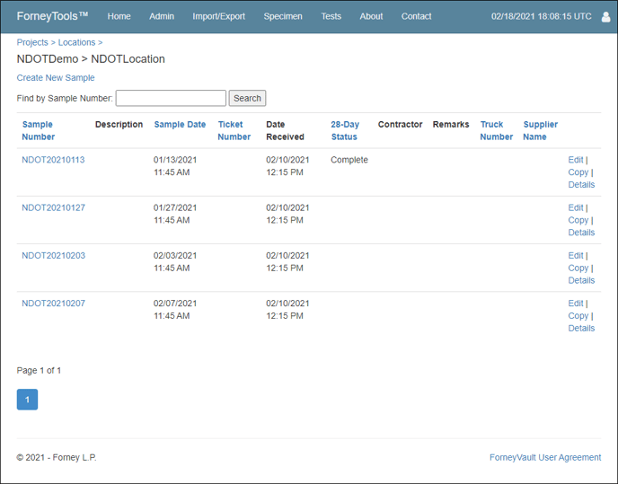The width and height of the screenshot is (618, 484).
Task: Open sample NDOT20210203
Action: [x=53, y=255]
